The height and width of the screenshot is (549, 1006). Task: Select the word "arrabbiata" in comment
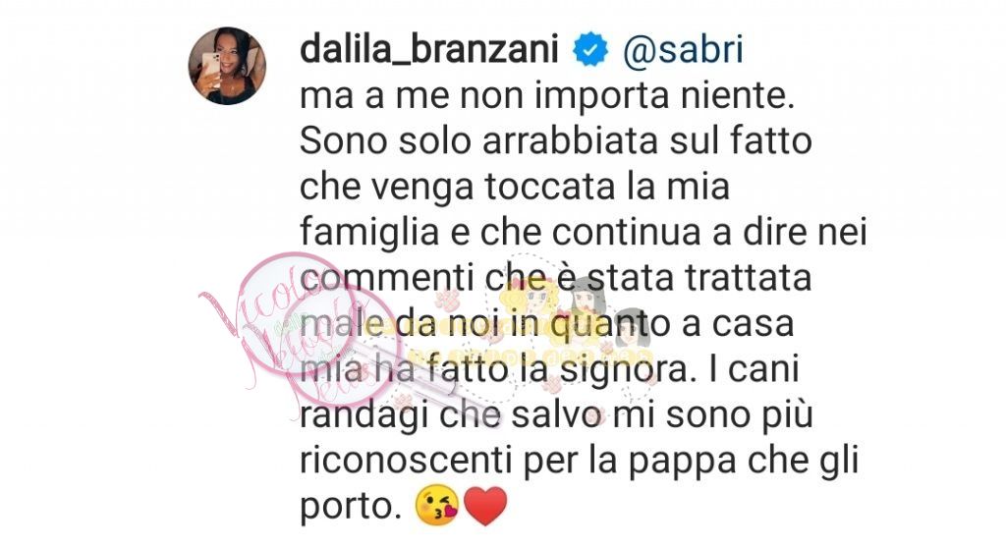[x=571, y=141]
